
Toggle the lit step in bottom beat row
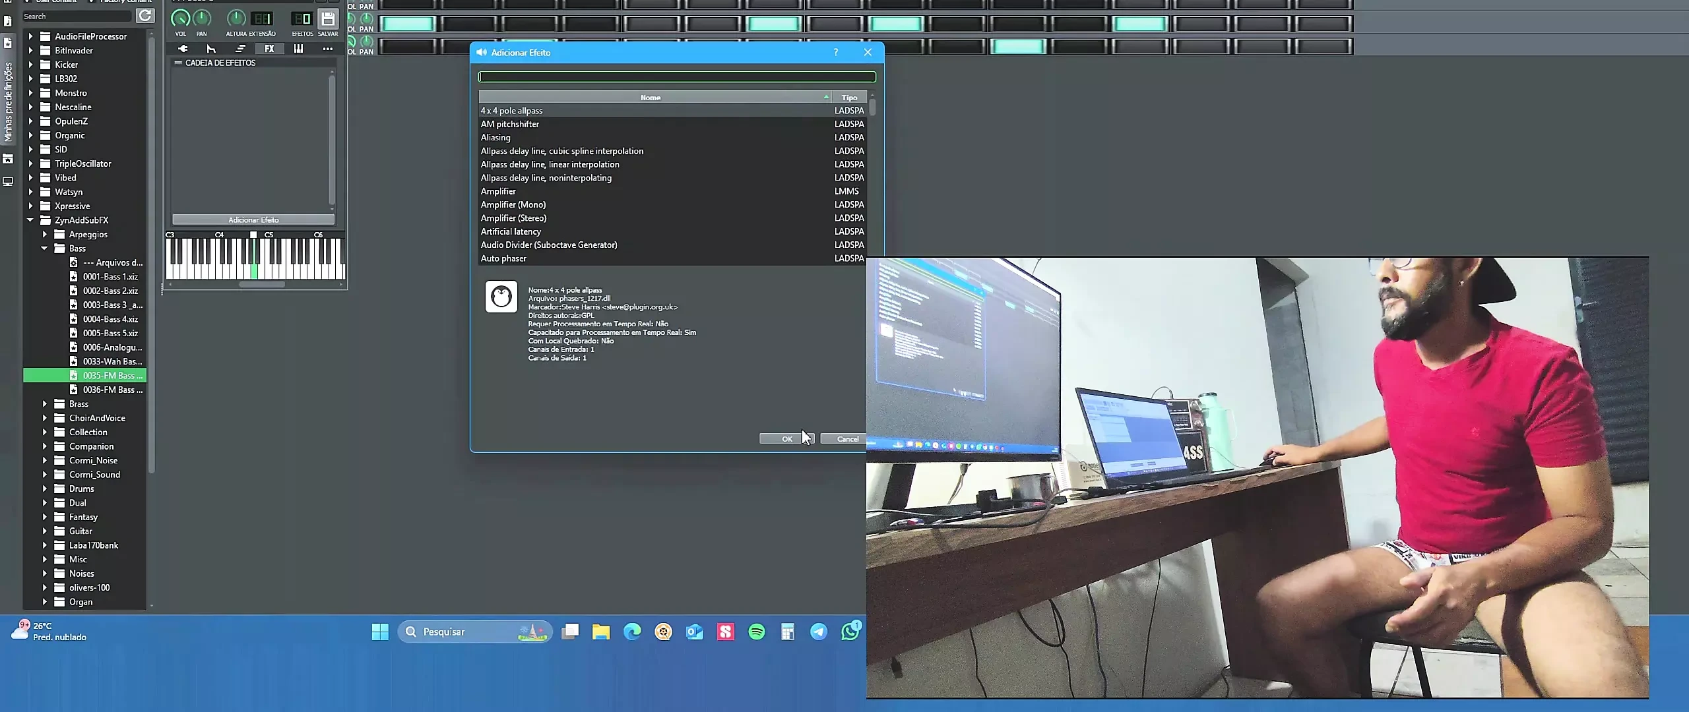coord(1018,47)
